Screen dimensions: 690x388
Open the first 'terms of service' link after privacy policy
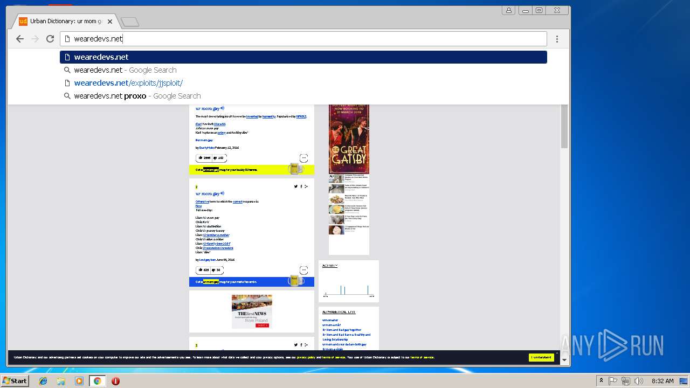click(334, 357)
